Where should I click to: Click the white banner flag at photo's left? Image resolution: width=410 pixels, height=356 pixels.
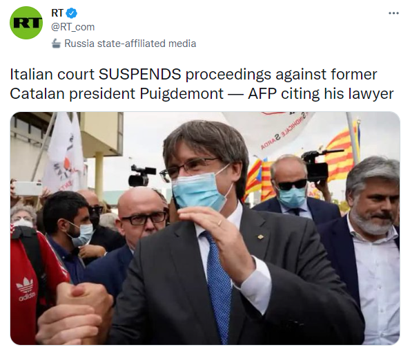64,152
